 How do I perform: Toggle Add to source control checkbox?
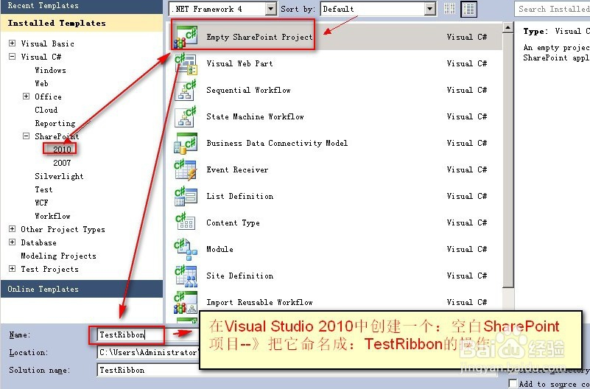click(x=513, y=383)
